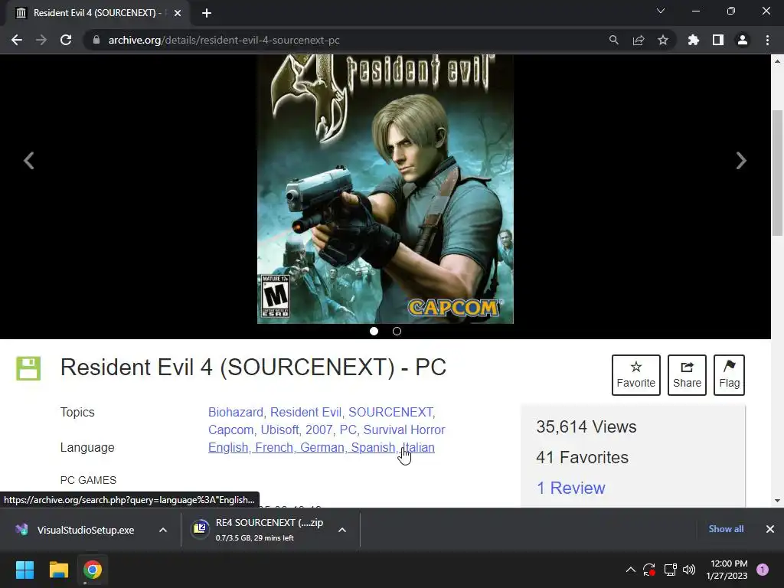Toggle the browser side panel
The height and width of the screenshot is (588, 784).
[718, 40]
